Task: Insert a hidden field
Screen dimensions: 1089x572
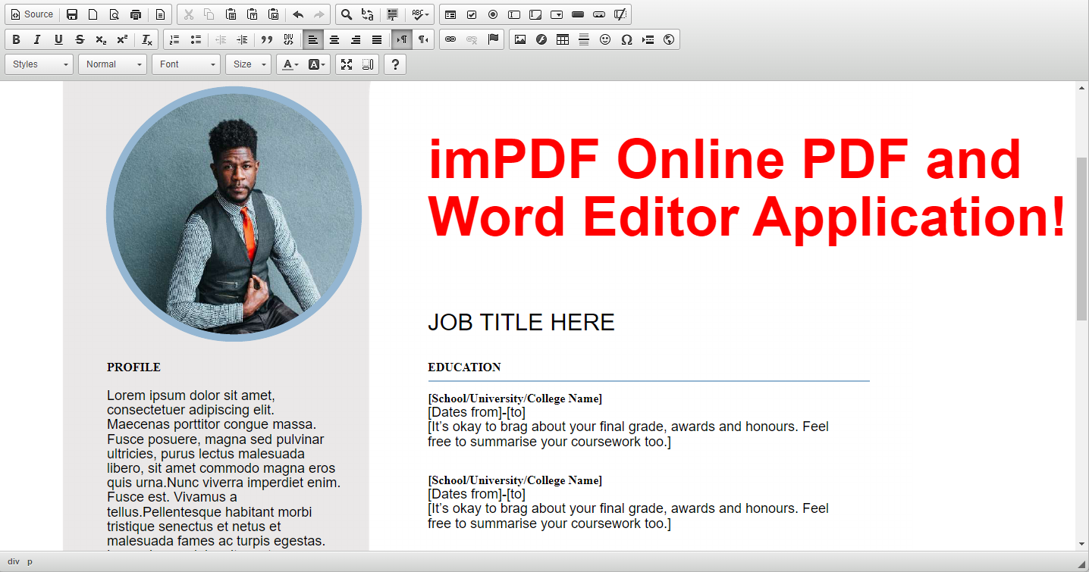Action: pos(620,14)
